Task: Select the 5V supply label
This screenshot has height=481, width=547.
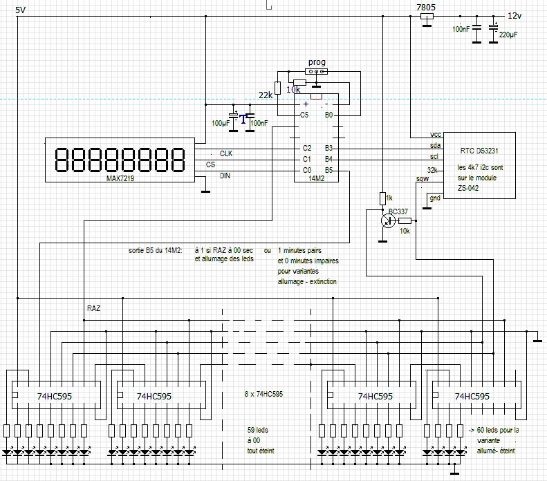Action: click(x=21, y=10)
